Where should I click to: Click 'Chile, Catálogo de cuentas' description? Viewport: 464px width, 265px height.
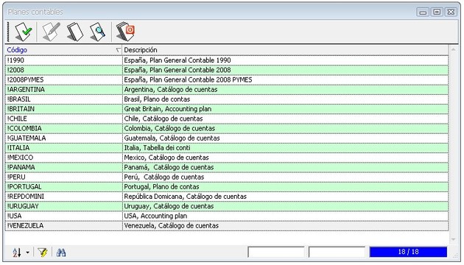click(164, 119)
